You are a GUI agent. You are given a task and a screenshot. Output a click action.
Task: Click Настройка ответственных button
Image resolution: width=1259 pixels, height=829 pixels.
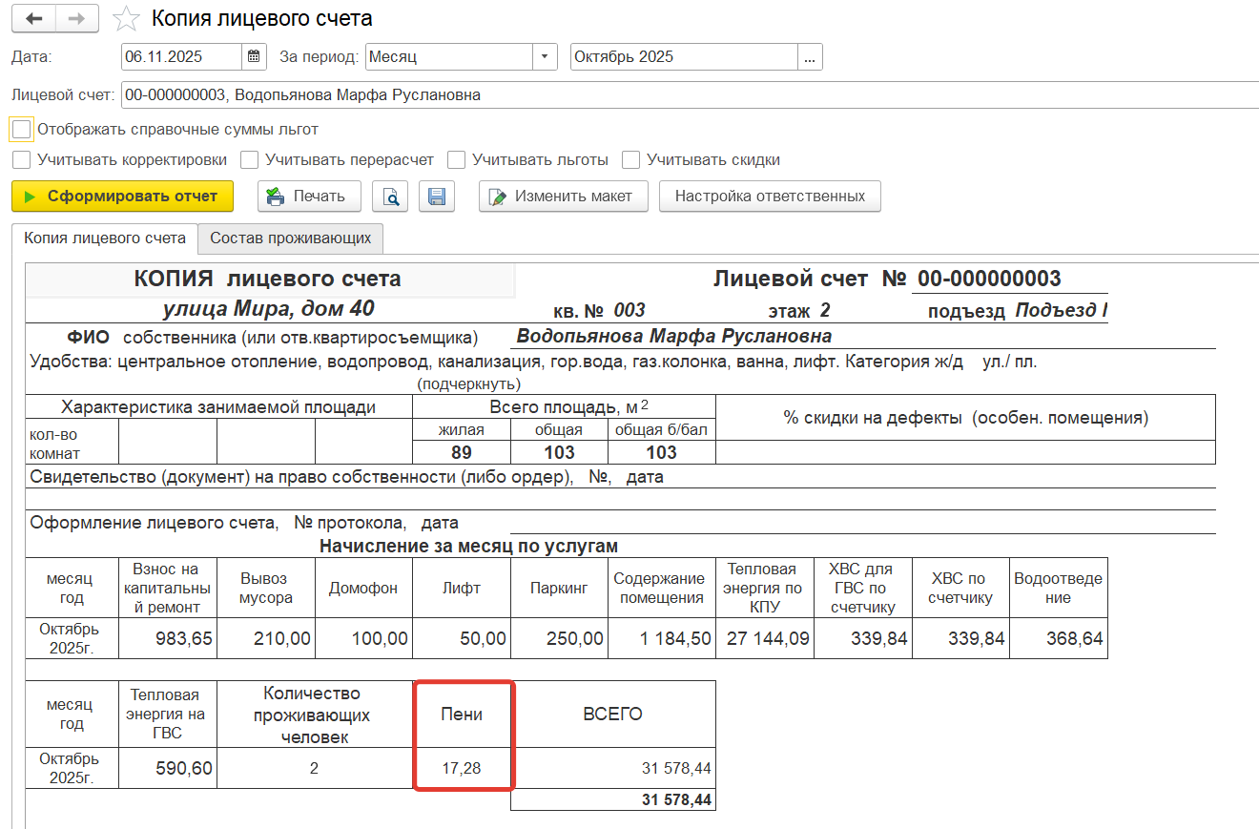pos(770,197)
